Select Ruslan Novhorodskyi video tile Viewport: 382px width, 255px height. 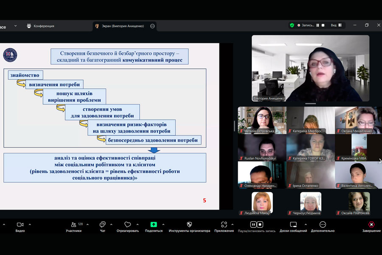click(262, 147)
